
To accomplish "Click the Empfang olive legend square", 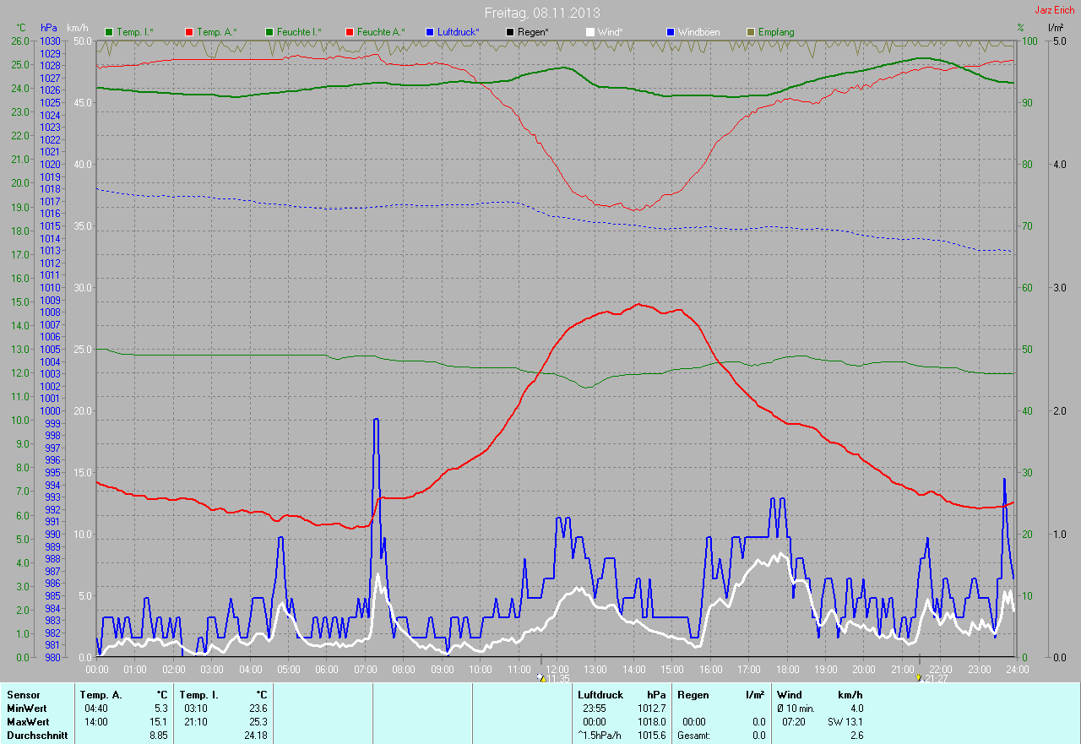I will 751,32.
